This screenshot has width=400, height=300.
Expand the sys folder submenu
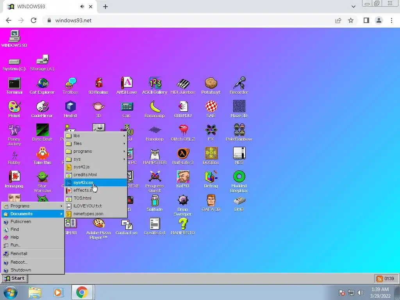coord(96,159)
